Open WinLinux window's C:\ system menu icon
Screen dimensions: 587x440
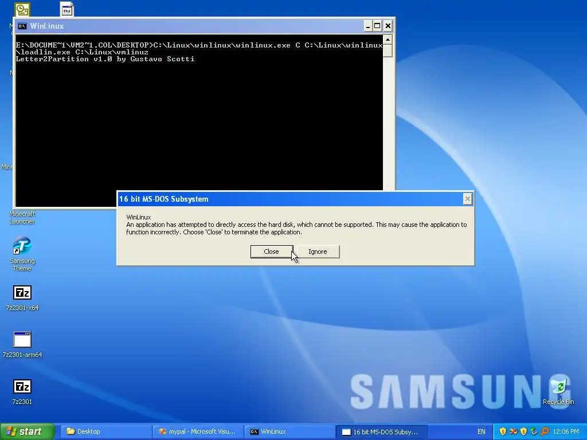point(22,26)
